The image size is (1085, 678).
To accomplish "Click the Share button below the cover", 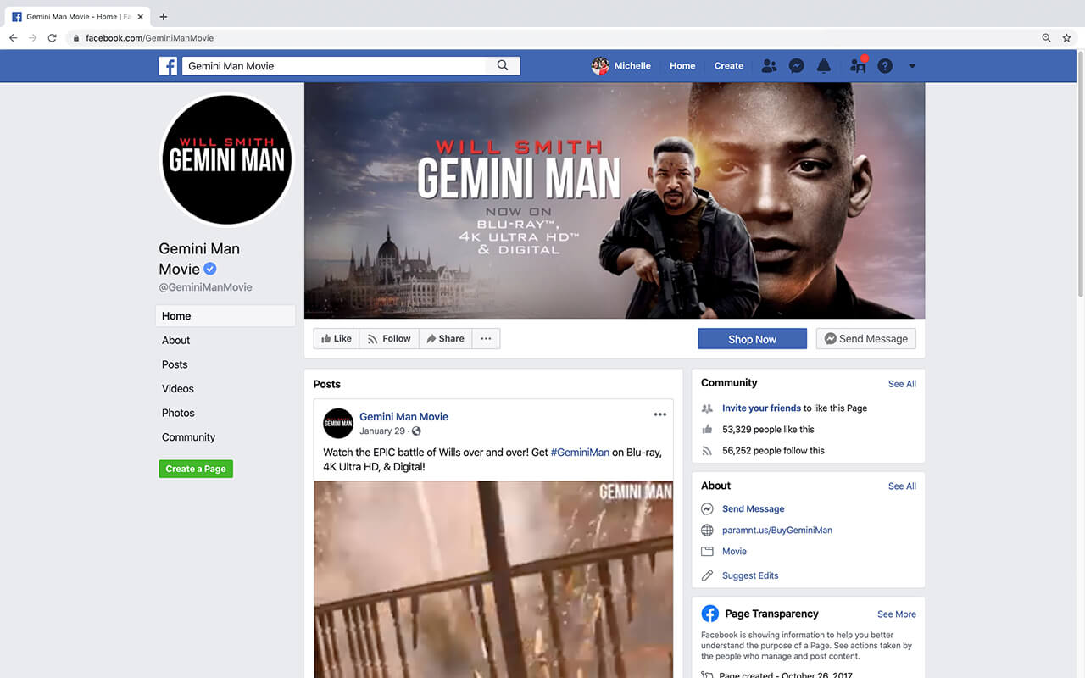I will pyautogui.click(x=445, y=338).
